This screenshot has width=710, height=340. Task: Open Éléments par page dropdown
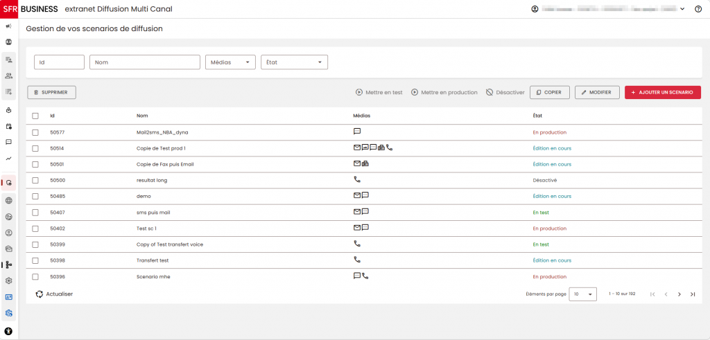582,294
